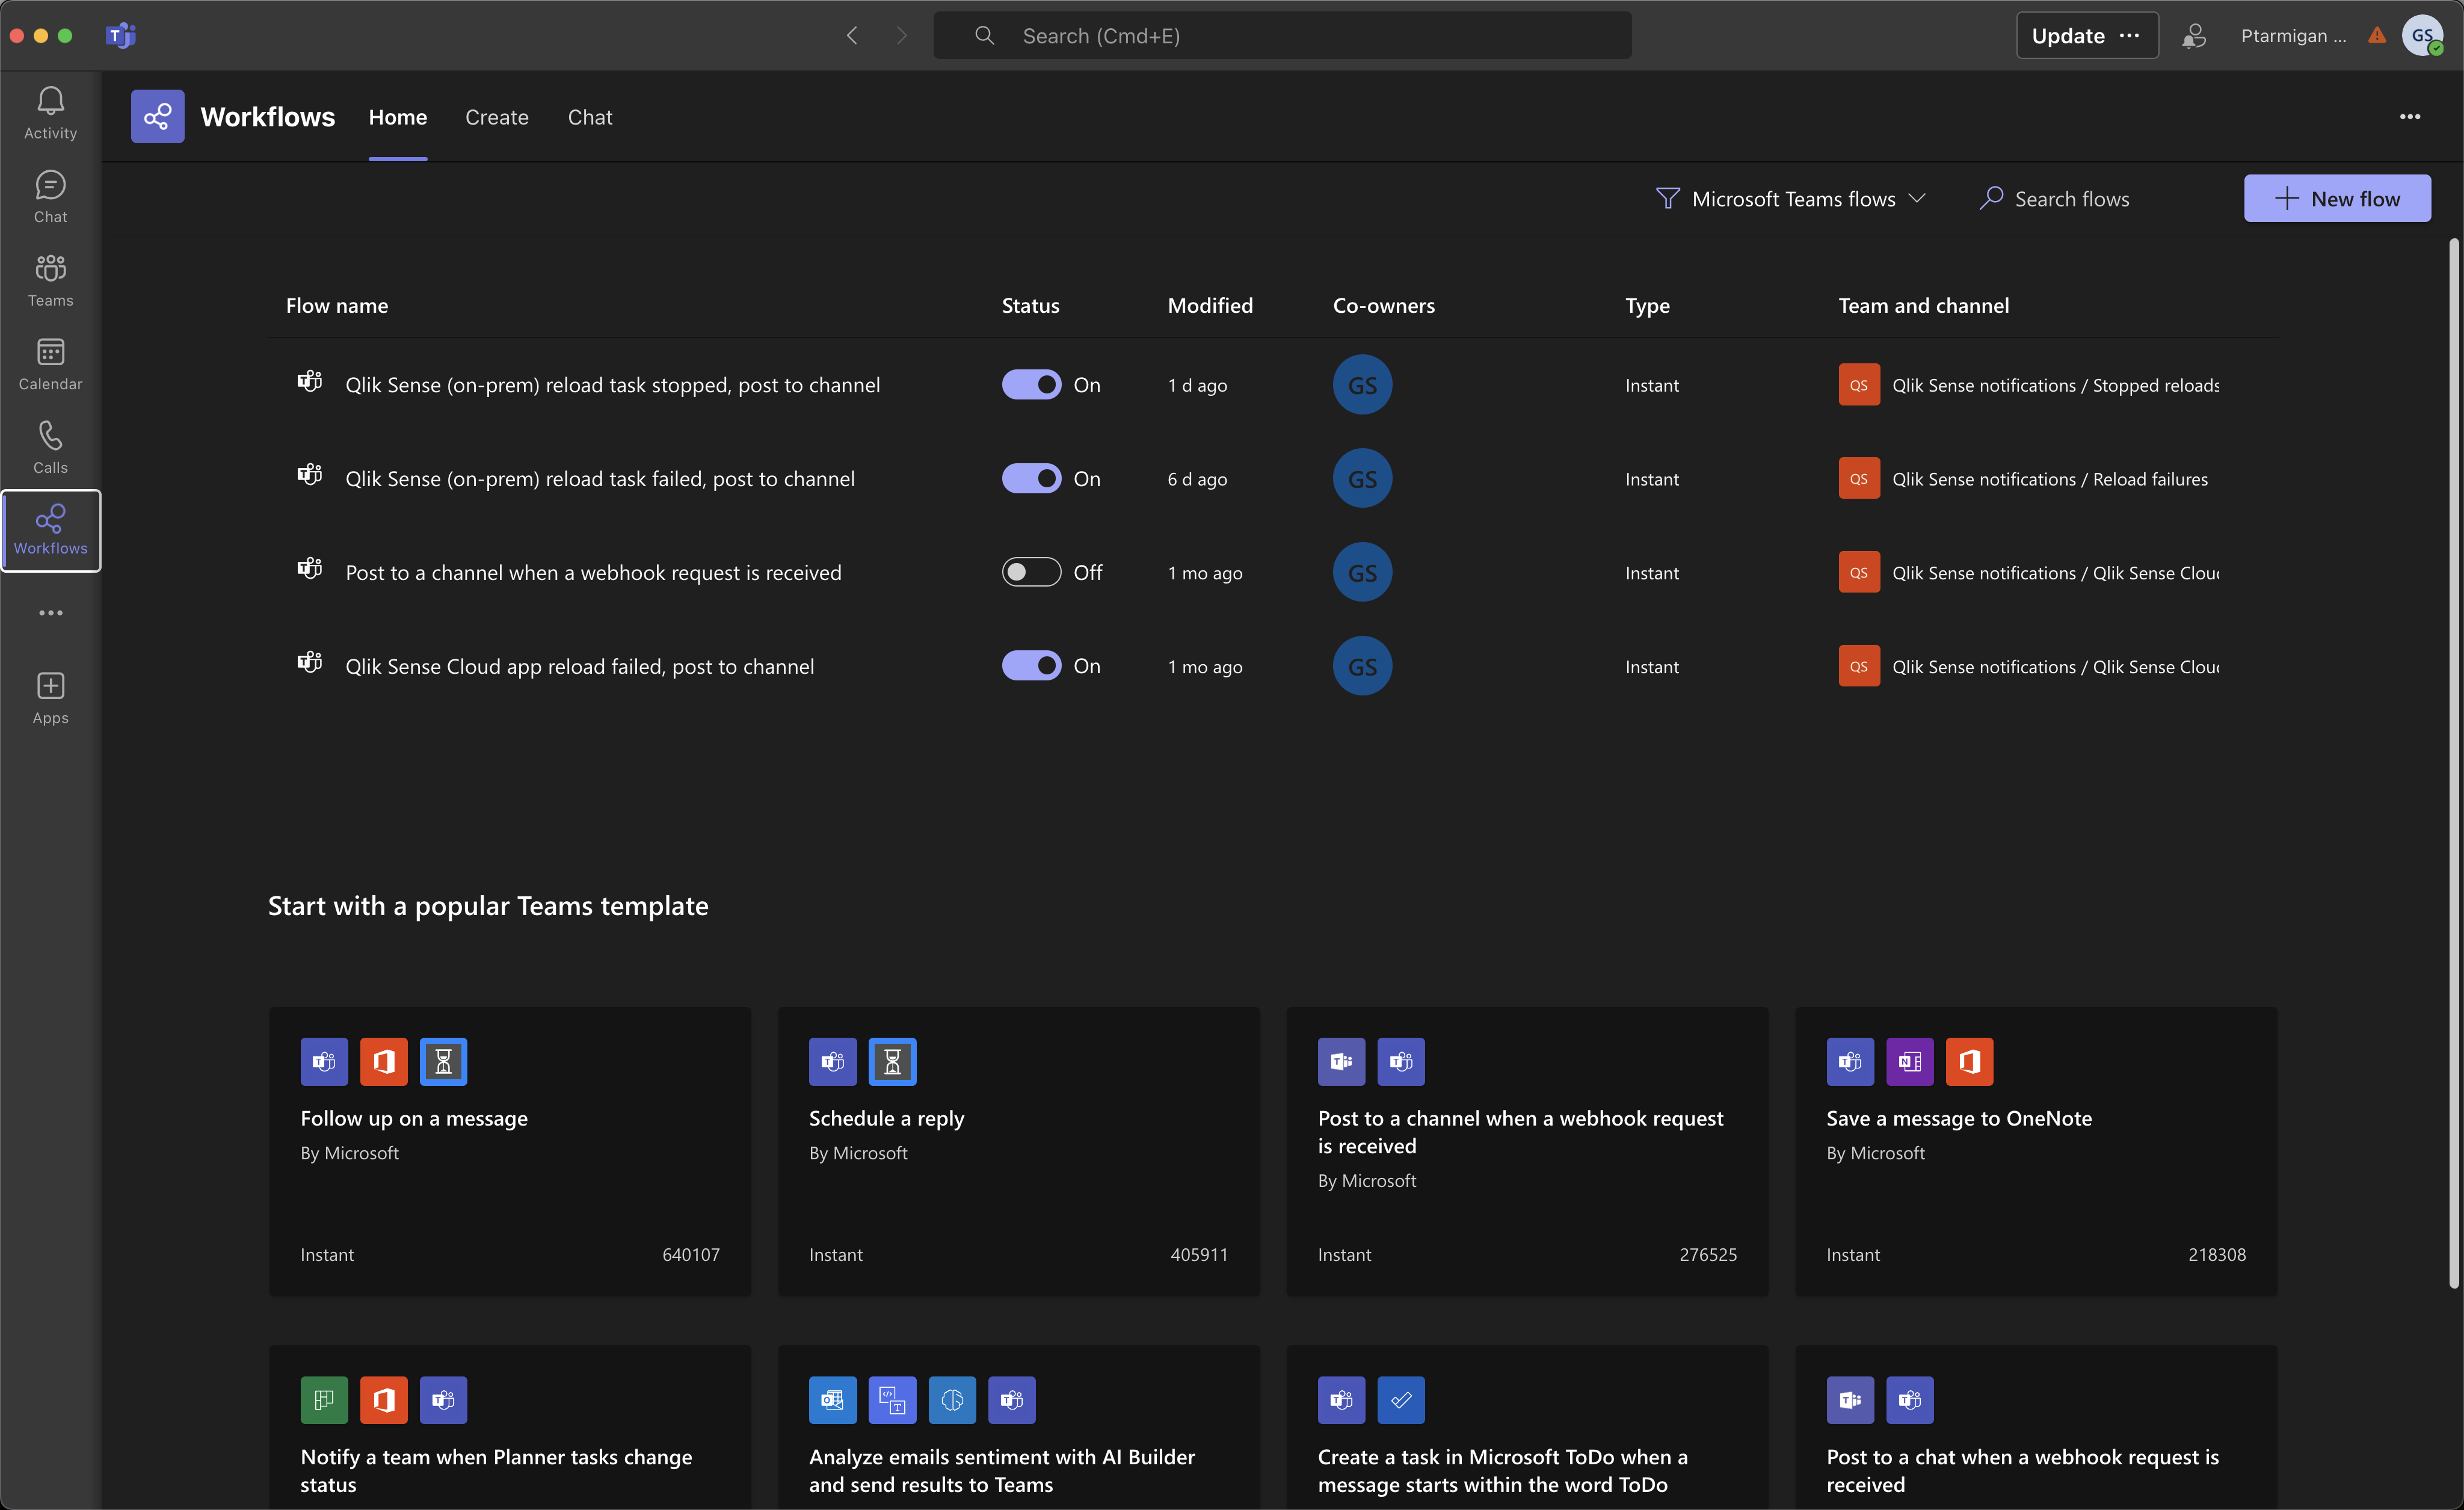Navigate back with the left arrow
The height and width of the screenshot is (1510, 2464).
click(x=852, y=36)
